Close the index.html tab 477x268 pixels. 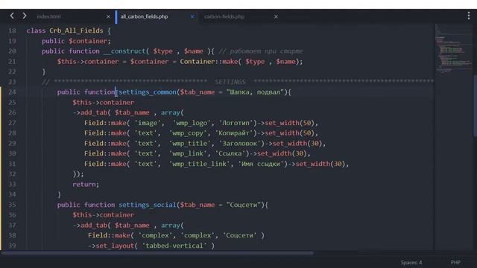click(x=108, y=16)
